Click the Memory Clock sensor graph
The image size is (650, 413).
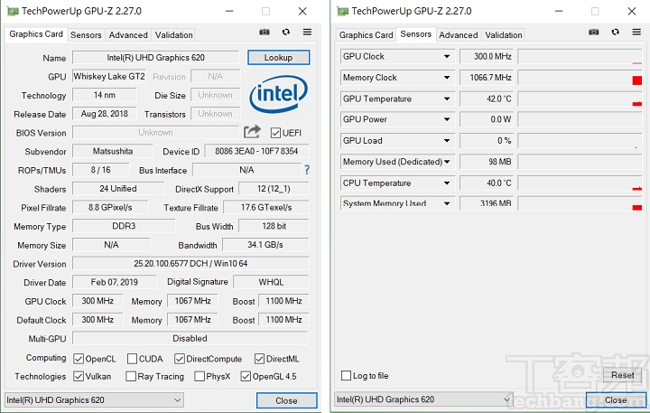tap(580, 78)
